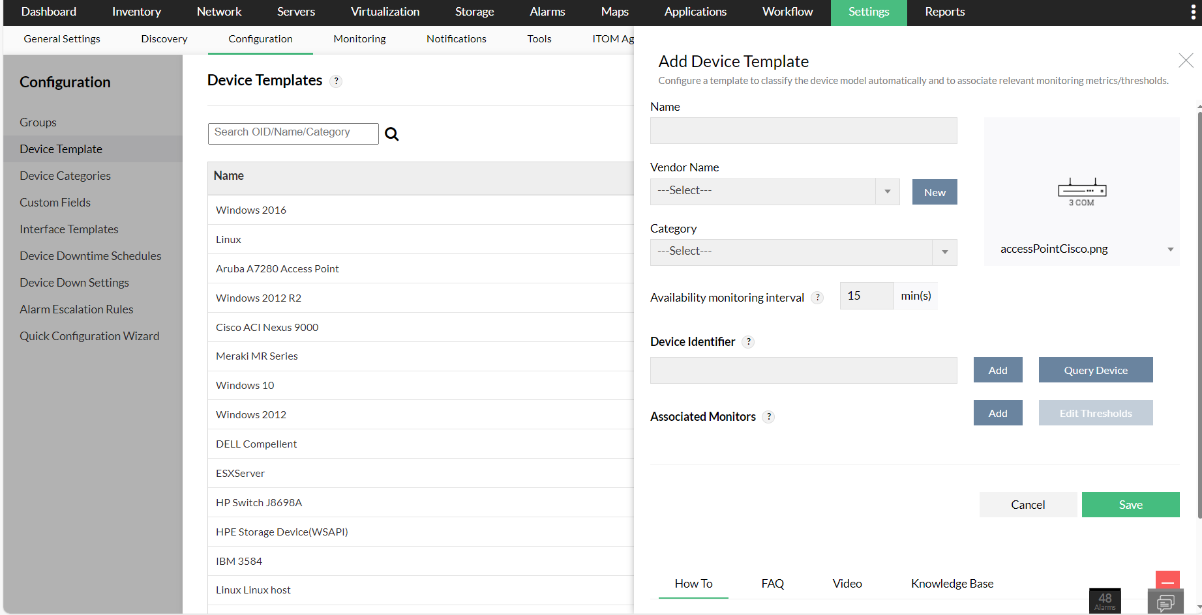The image size is (1202, 615).
Task: Open the 48 Alarms indicator
Action: tap(1104, 599)
